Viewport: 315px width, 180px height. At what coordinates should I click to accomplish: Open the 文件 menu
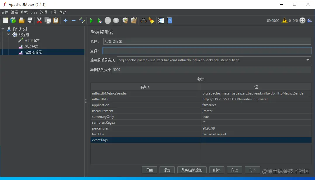coord(5,12)
